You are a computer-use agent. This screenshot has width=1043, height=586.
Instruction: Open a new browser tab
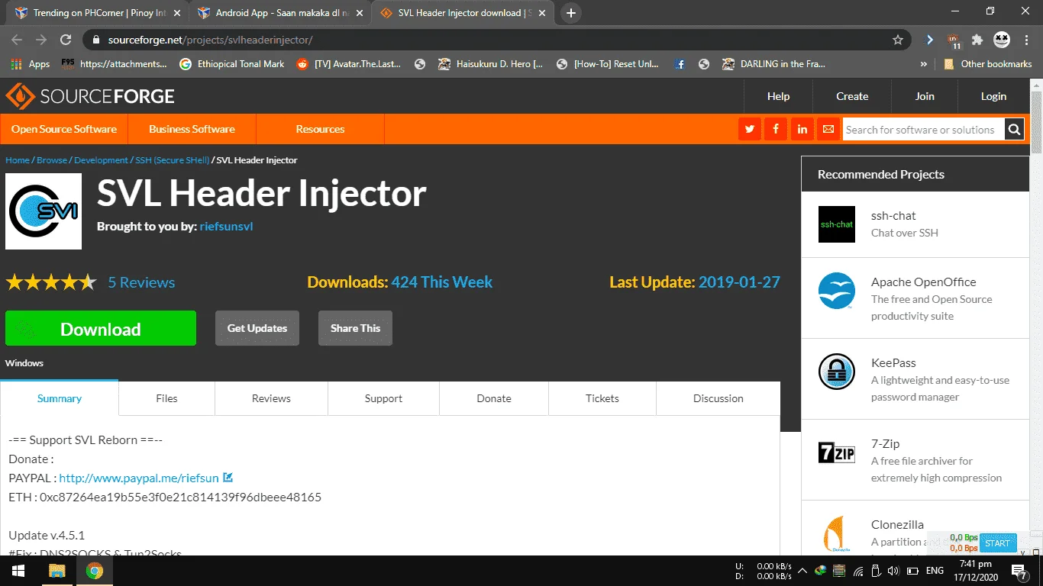[570, 13]
